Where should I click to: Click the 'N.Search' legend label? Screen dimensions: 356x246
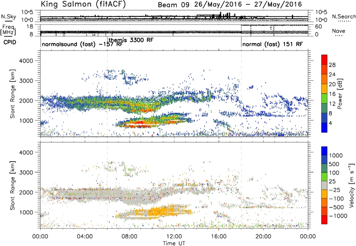[x=344, y=16]
